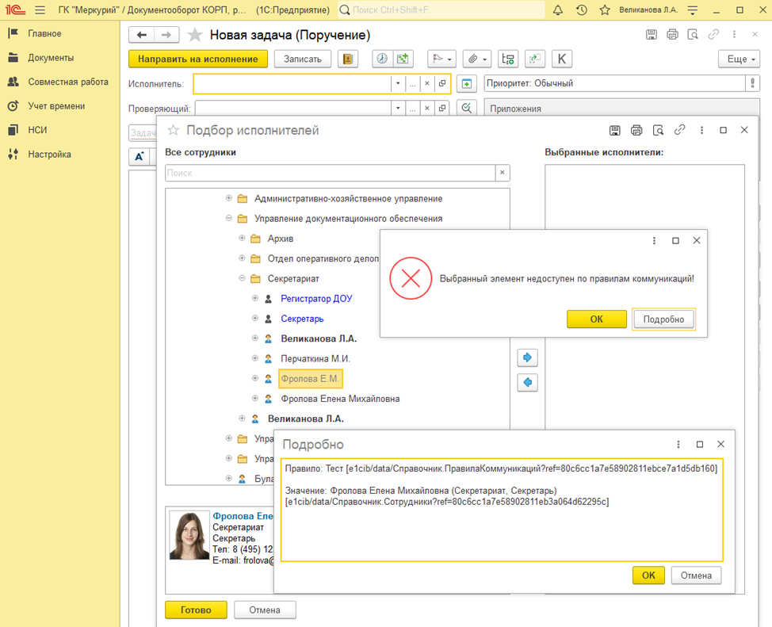Viewport: 772px width, 627px height.
Task: Click the blue right arrow to add executor
Action: tap(527, 357)
